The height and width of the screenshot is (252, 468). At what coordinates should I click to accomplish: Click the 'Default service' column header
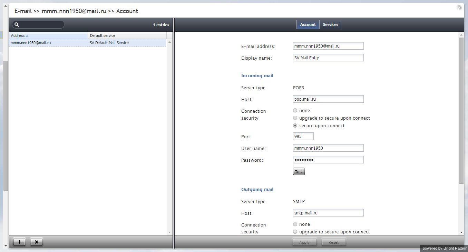pyautogui.click(x=127, y=36)
